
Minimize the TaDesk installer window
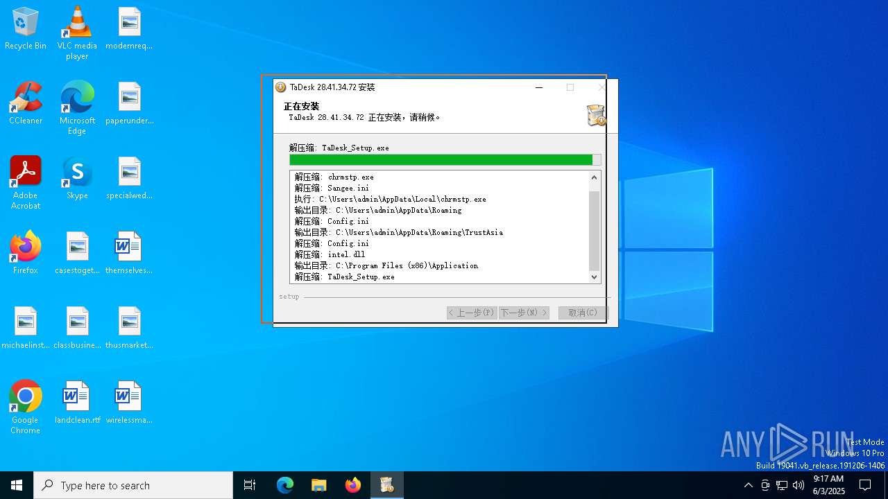[x=539, y=87]
